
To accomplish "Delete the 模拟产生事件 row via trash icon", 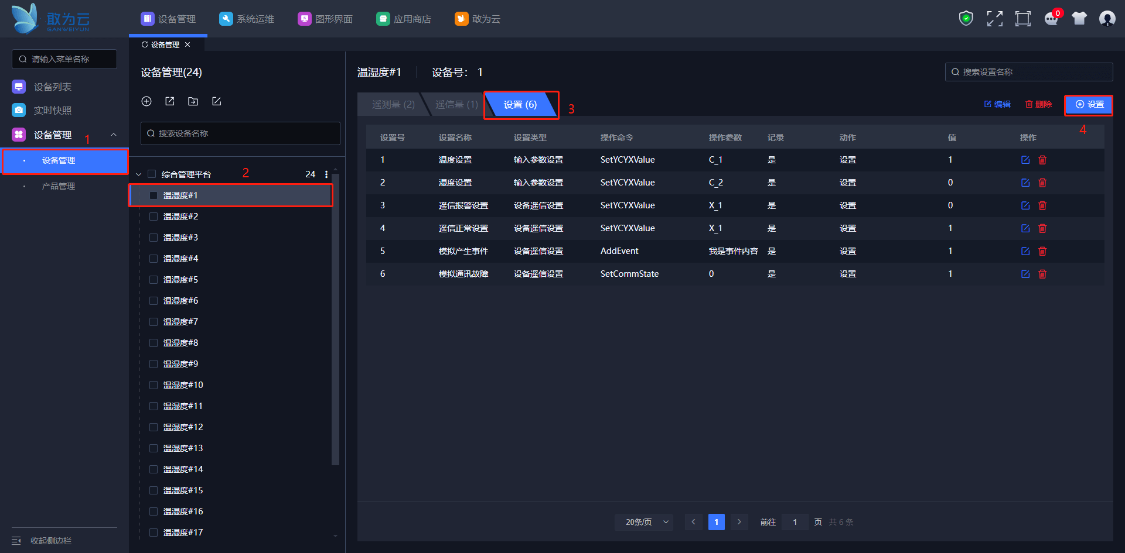I will [x=1042, y=251].
